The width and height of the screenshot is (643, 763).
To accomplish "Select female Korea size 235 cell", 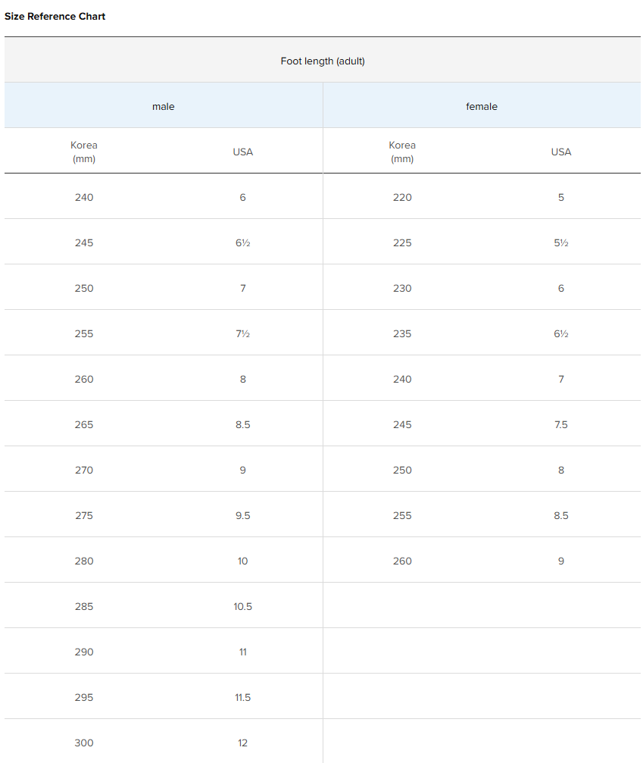I will tap(402, 333).
